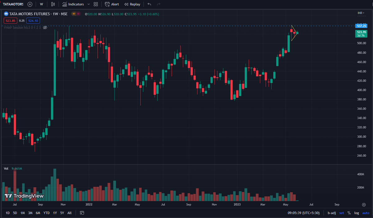Viewport: 373px width, 218px height.
Task: Redo the last chart action
Action: [159, 4]
